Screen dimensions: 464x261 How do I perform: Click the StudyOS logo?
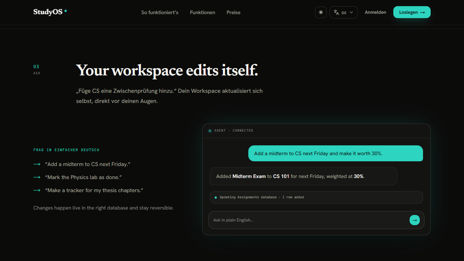(x=50, y=12)
